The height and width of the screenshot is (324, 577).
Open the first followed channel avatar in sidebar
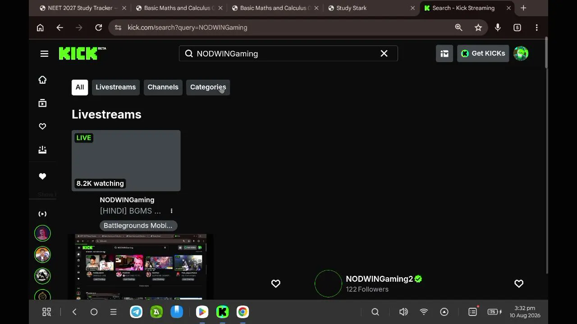tap(42, 233)
